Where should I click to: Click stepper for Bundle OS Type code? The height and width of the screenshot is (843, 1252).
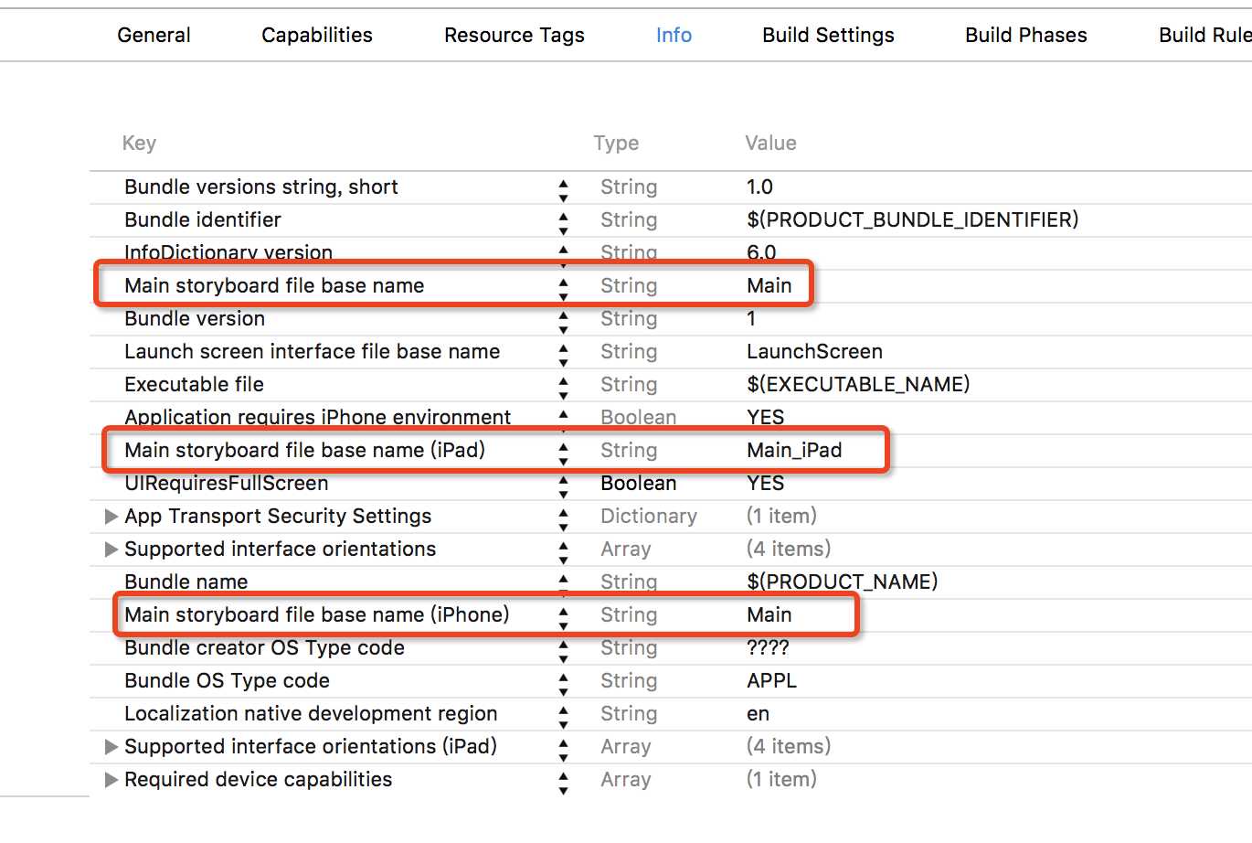pyautogui.click(x=563, y=681)
